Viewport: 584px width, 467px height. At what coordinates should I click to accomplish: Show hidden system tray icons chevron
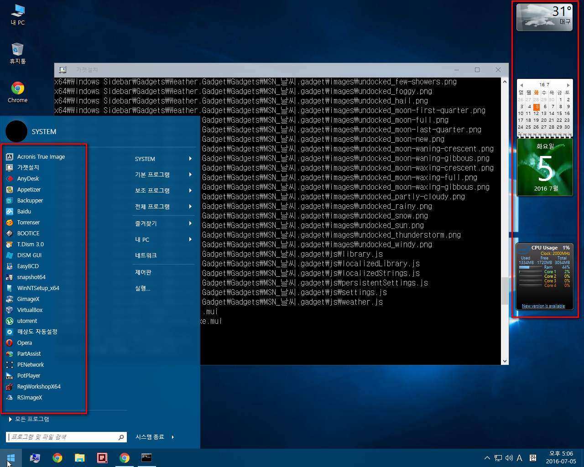pyautogui.click(x=487, y=458)
